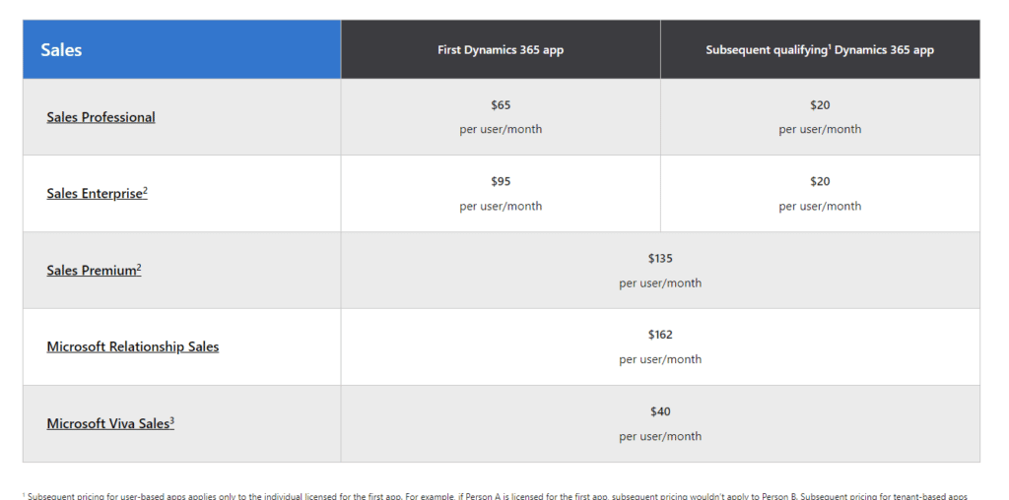The height and width of the screenshot is (500, 1009).
Task: Click the $162 Relationship Sales price
Action: click(660, 335)
